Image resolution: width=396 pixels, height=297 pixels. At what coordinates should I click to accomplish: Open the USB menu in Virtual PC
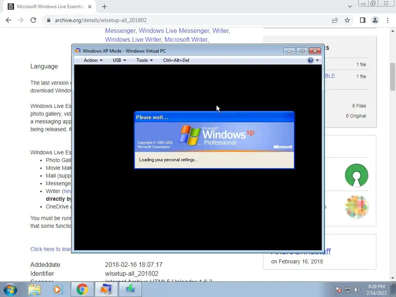(119, 60)
